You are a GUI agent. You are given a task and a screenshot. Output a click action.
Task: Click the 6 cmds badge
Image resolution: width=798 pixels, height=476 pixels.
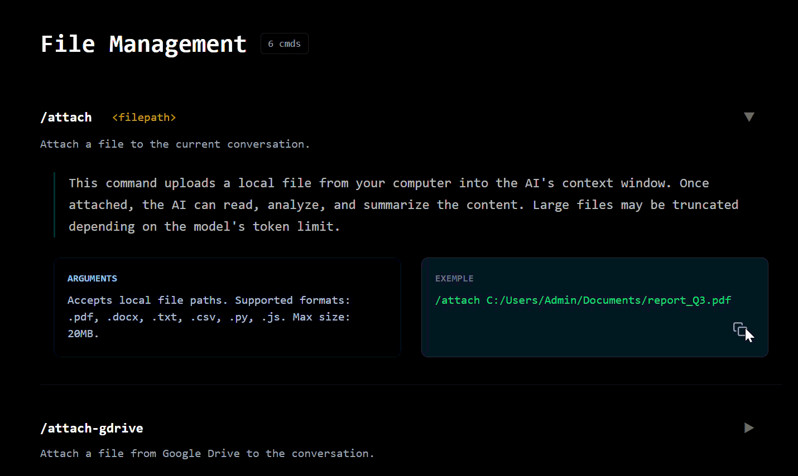(284, 43)
